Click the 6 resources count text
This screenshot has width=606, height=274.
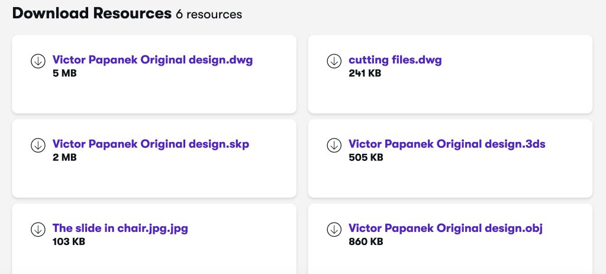click(209, 15)
